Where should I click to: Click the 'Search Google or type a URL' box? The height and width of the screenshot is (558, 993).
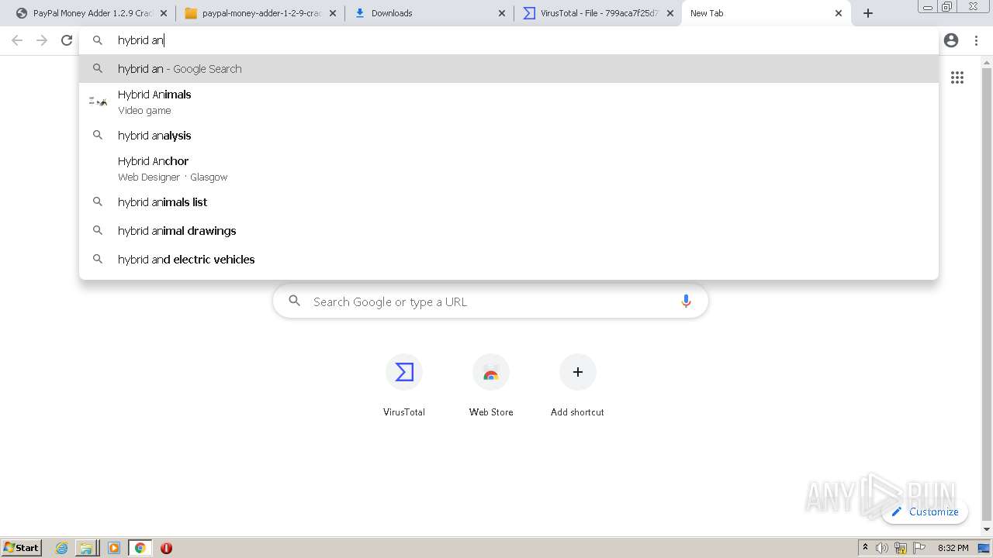(490, 301)
